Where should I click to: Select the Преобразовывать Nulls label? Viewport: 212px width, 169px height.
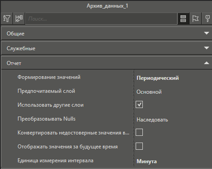(x=47, y=119)
